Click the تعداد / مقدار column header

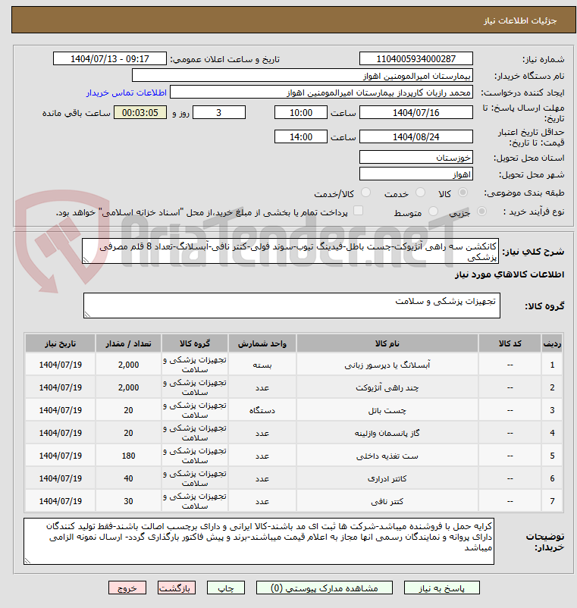[x=128, y=343]
